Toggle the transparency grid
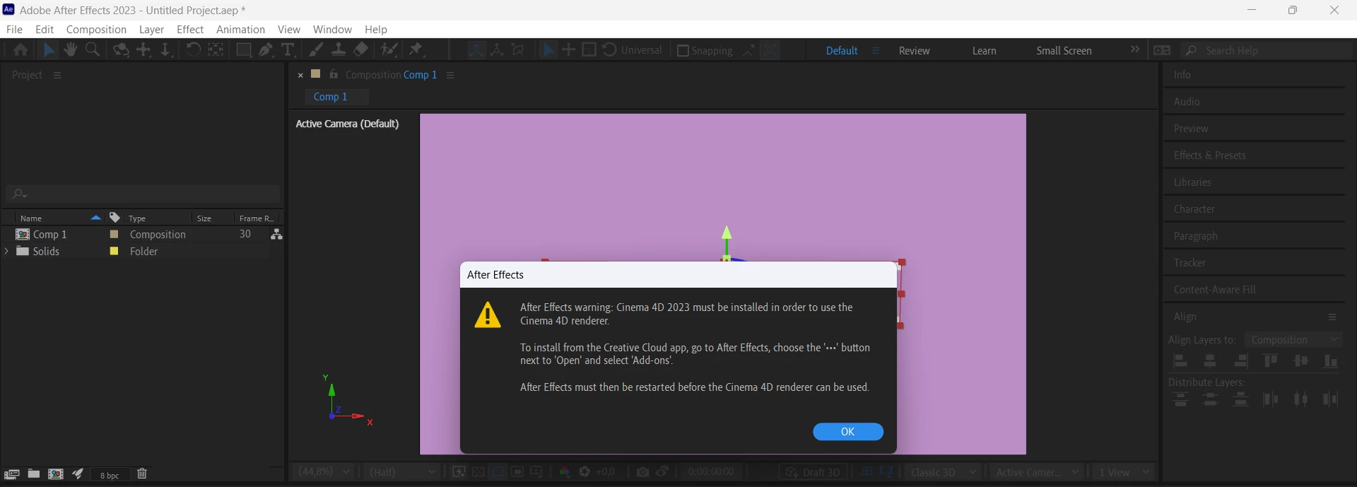This screenshot has height=487, width=1357. pyautogui.click(x=478, y=471)
